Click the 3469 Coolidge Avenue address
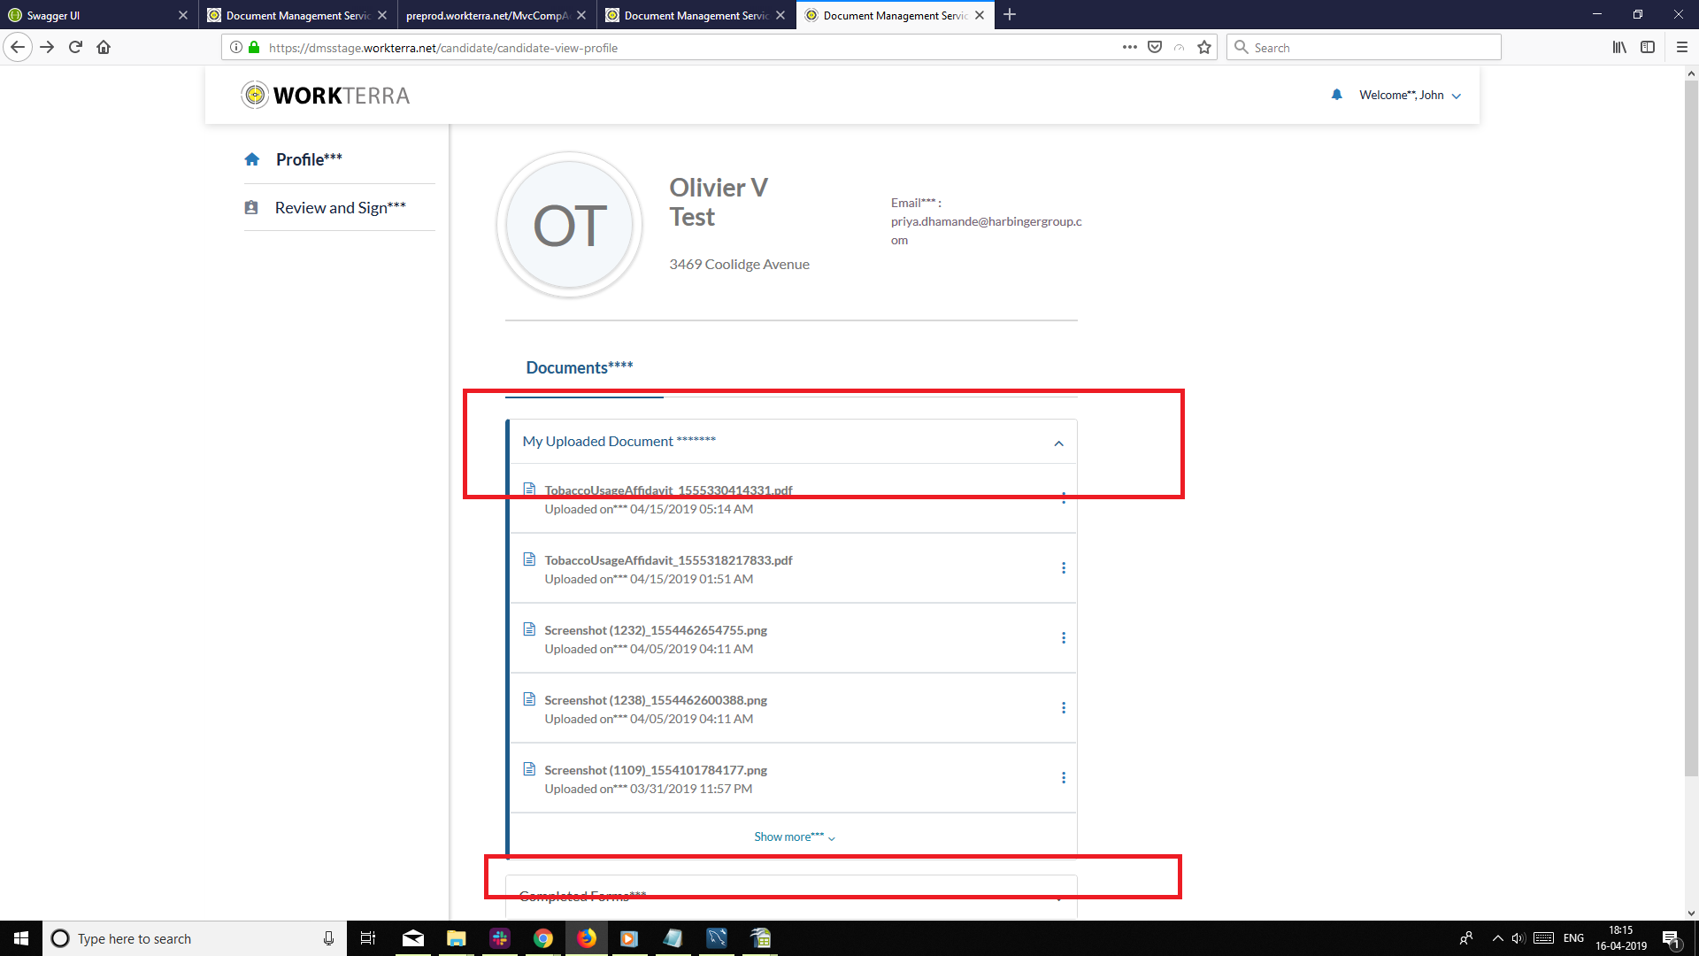 tap(739, 264)
